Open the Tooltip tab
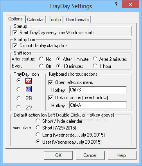Image resolution: width=142 pixels, height=166 pixels. 55,20
